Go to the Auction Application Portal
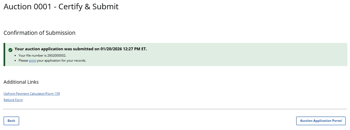This screenshot has height=130, width=350. click(x=321, y=121)
